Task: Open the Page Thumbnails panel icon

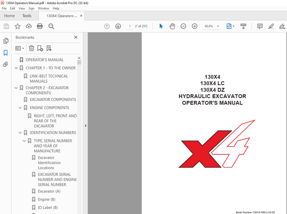Action: 6,41
